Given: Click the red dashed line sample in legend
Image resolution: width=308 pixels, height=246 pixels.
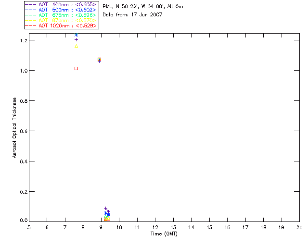Looking at the screenshot, I should [x=31, y=25].
